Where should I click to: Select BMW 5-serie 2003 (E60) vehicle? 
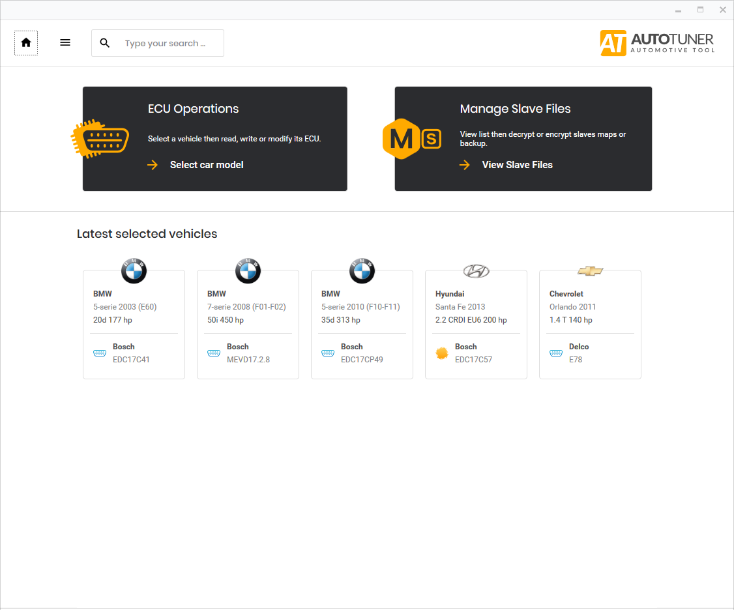(x=134, y=313)
